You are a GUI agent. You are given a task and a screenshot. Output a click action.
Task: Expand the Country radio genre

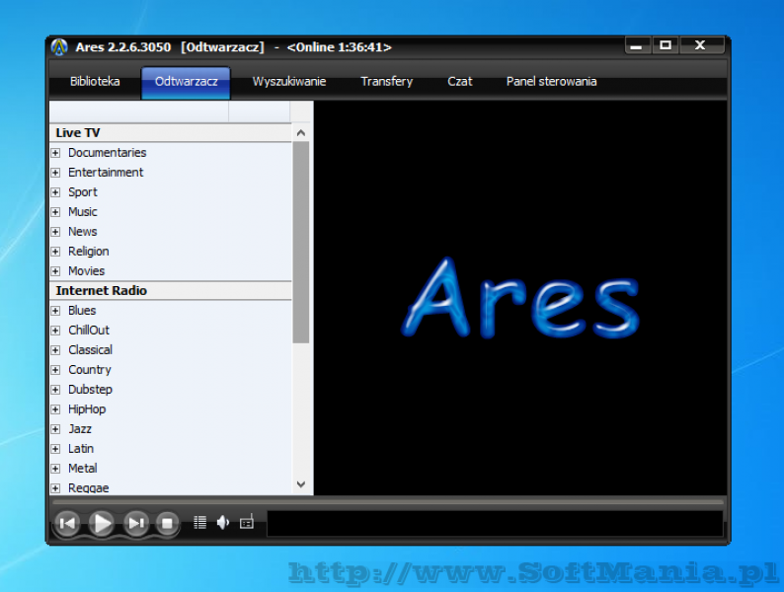pyautogui.click(x=55, y=370)
